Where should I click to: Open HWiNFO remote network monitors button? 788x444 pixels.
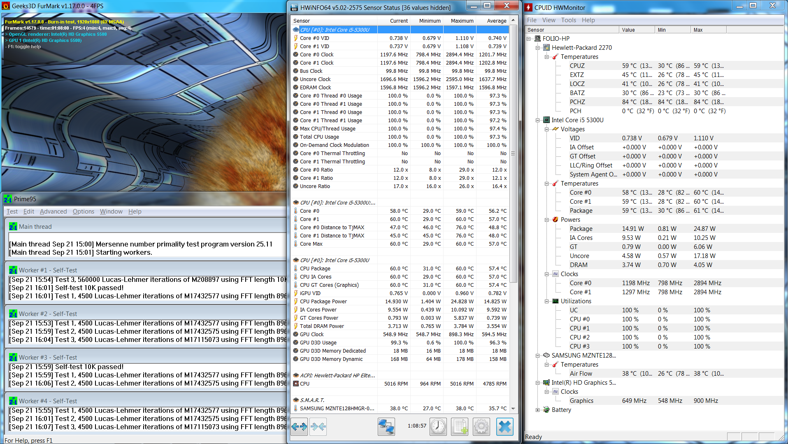click(386, 426)
